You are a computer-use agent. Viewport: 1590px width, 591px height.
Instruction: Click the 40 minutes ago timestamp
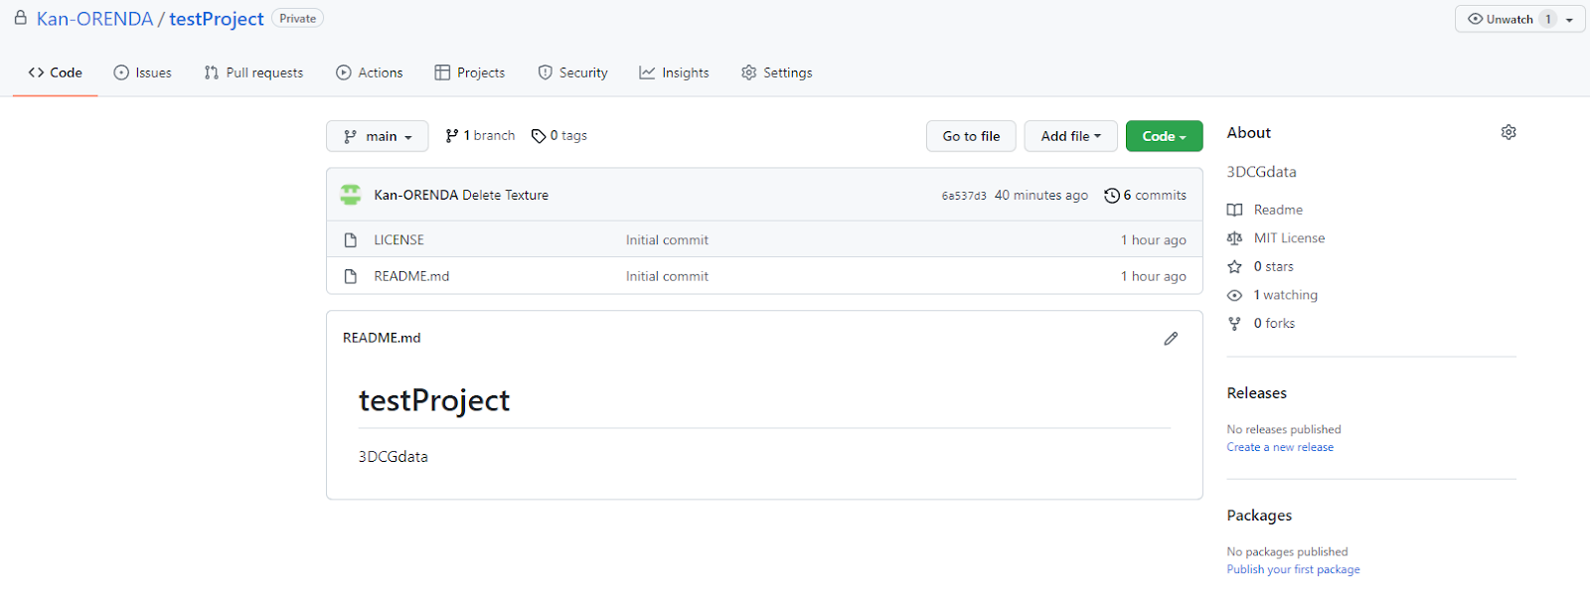coord(1041,196)
